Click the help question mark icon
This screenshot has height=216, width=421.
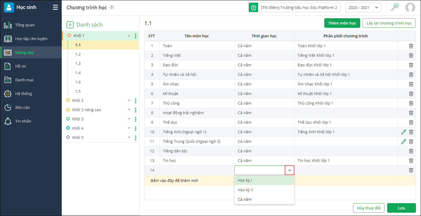point(112,7)
